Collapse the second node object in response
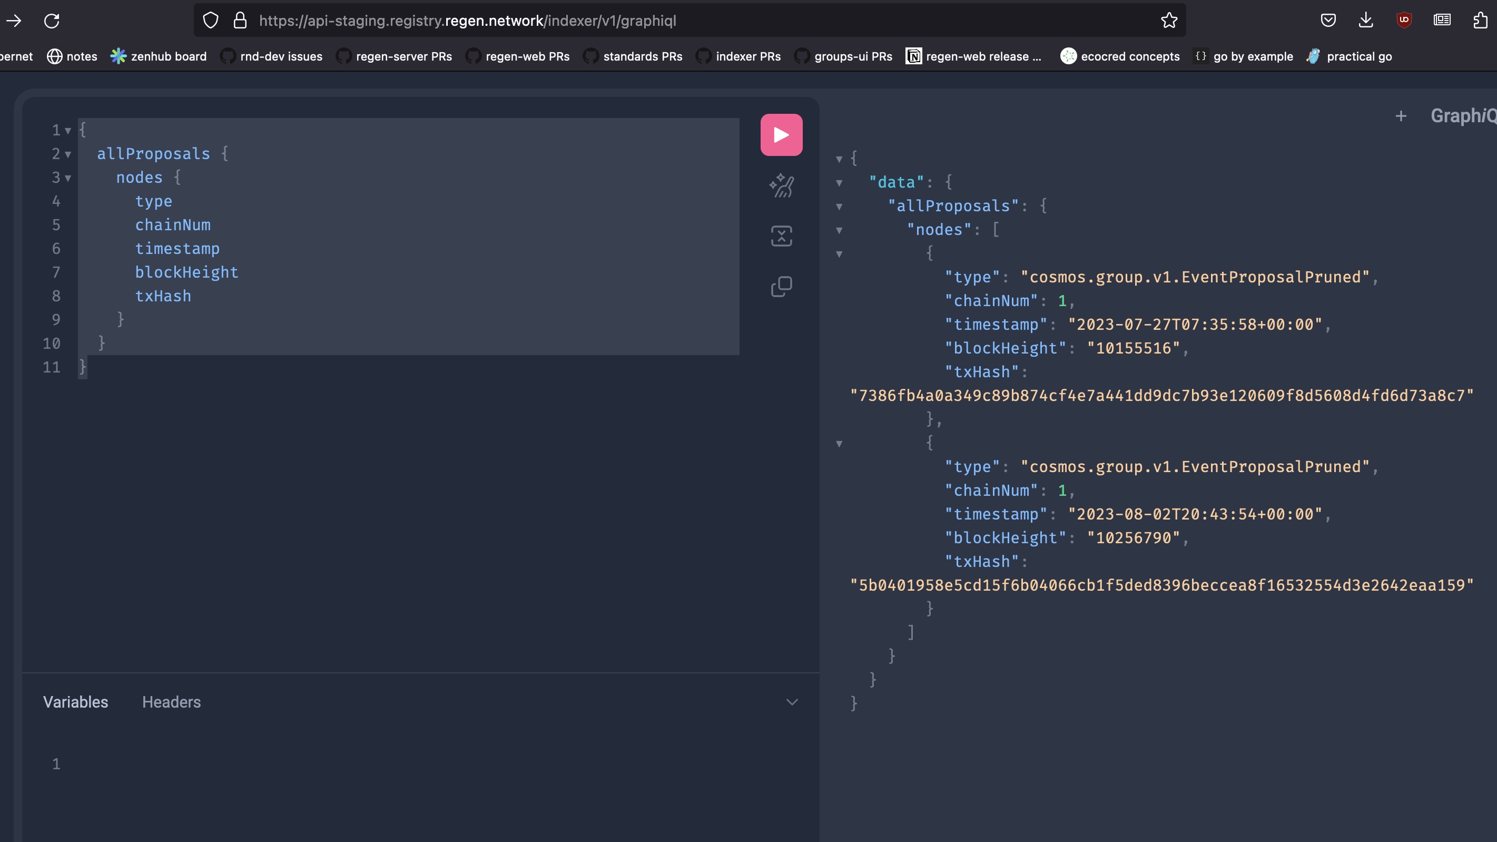Viewport: 1497px width, 842px height. [839, 444]
